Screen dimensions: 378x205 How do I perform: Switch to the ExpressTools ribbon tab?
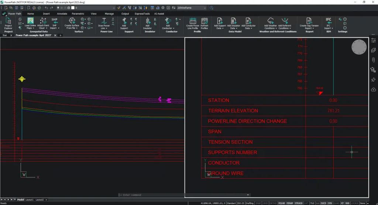(x=142, y=14)
